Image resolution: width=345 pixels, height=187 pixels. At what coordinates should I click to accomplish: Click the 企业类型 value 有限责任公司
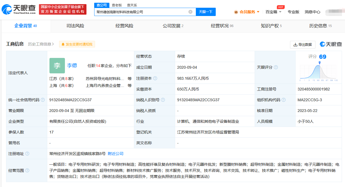(78, 121)
